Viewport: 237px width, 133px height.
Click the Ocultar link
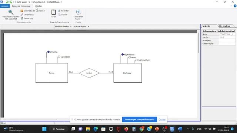(162, 119)
